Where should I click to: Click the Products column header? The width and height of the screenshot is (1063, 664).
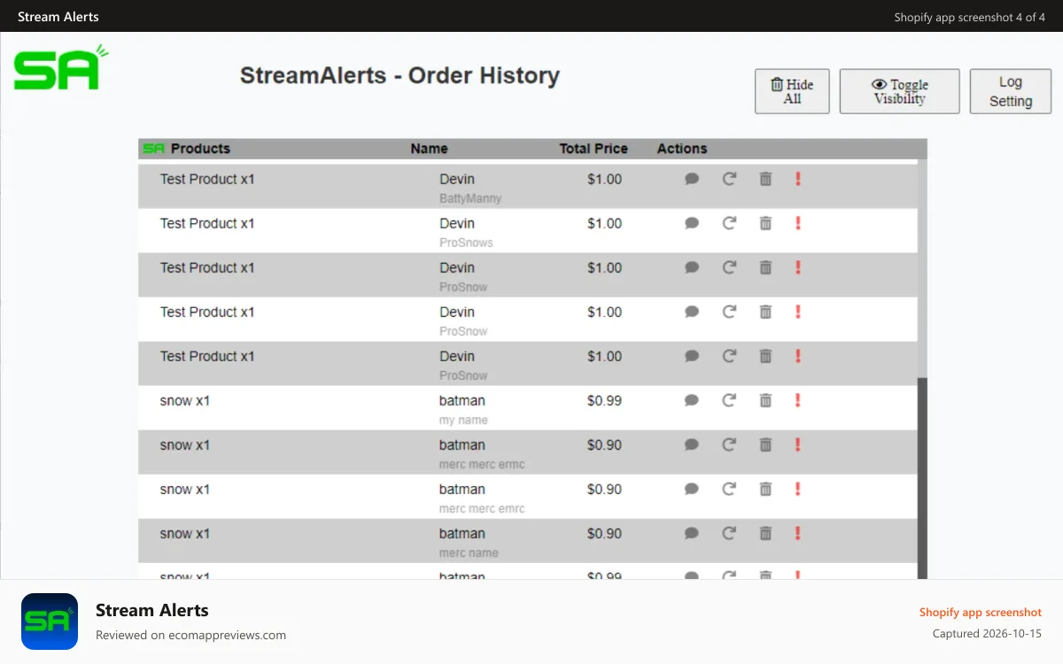pyautogui.click(x=200, y=149)
